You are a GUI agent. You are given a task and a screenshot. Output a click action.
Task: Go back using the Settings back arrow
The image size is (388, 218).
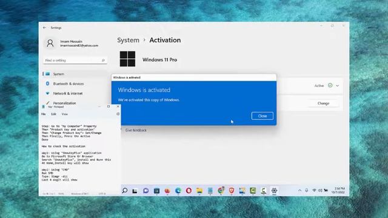pos(44,28)
